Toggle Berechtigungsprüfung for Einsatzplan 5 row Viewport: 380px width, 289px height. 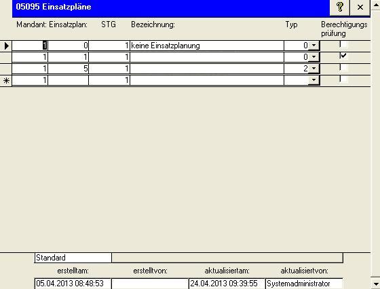tap(343, 67)
